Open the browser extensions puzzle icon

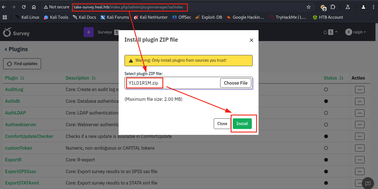tap(333, 7)
